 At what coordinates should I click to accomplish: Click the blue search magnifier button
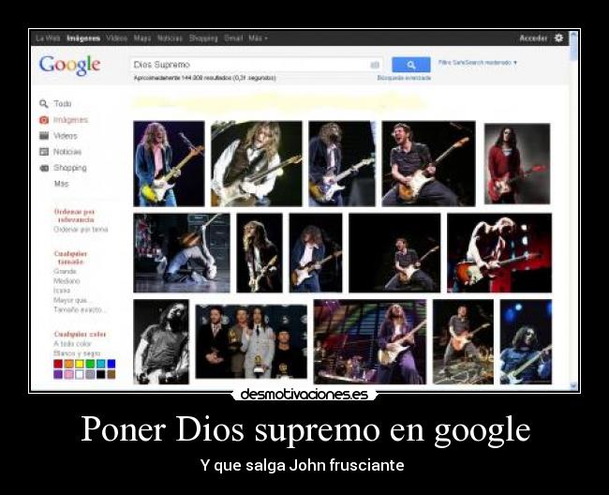(x=410, y=65)
